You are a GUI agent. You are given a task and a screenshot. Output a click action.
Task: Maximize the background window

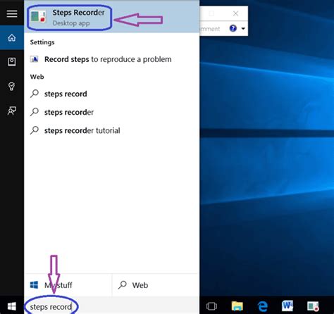click(211, 13)
